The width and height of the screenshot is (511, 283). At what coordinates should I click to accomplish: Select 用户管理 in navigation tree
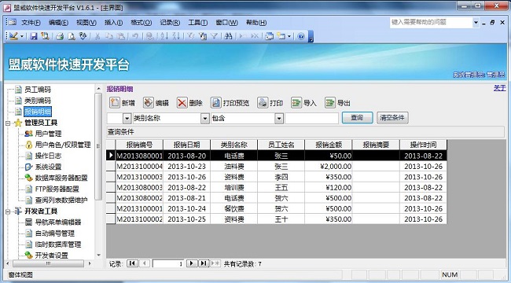[x=48, y=134]
